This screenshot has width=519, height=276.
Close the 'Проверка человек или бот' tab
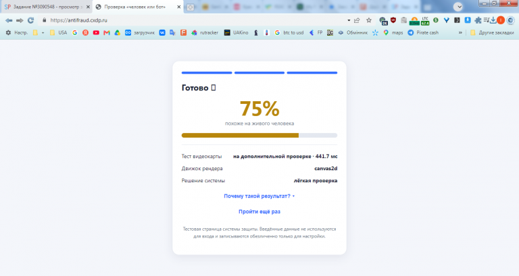click(x=178, y=7)
